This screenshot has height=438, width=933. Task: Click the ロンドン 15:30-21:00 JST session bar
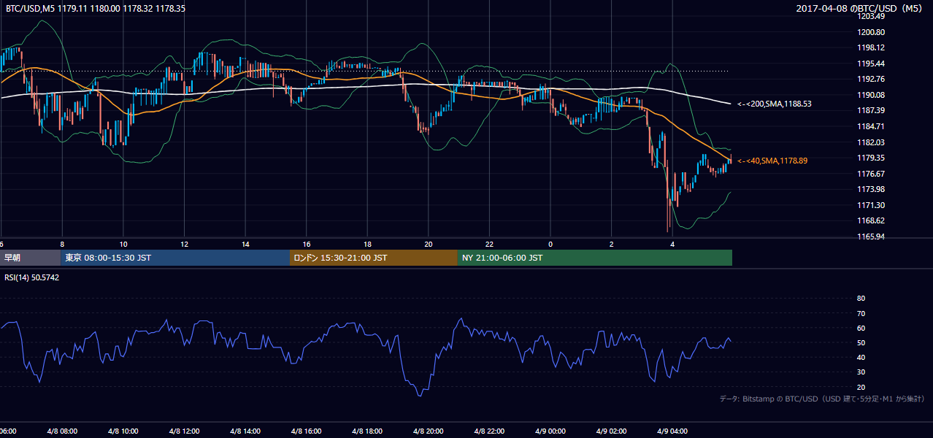pyautogui.click(x=374, y=258)
